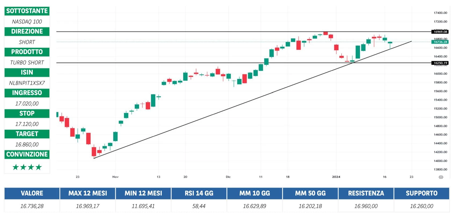Viewport: 454px width, 213px height.
Task: Click the MM 50 GG column header
Action: point(310,193)
